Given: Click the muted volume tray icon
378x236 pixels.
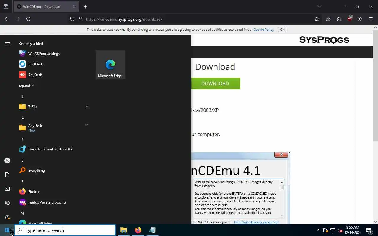Looking at the screenshot, I should [x=340, y=230].
